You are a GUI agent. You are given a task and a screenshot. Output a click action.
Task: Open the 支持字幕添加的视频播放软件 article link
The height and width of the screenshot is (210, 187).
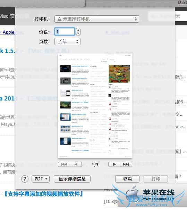(43, 194)
